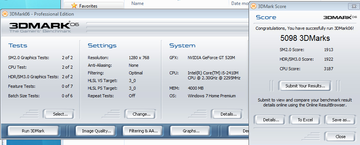Click Submit Your Results... button
This screenshot has width=360, height=145.
(x=305, y=86)
